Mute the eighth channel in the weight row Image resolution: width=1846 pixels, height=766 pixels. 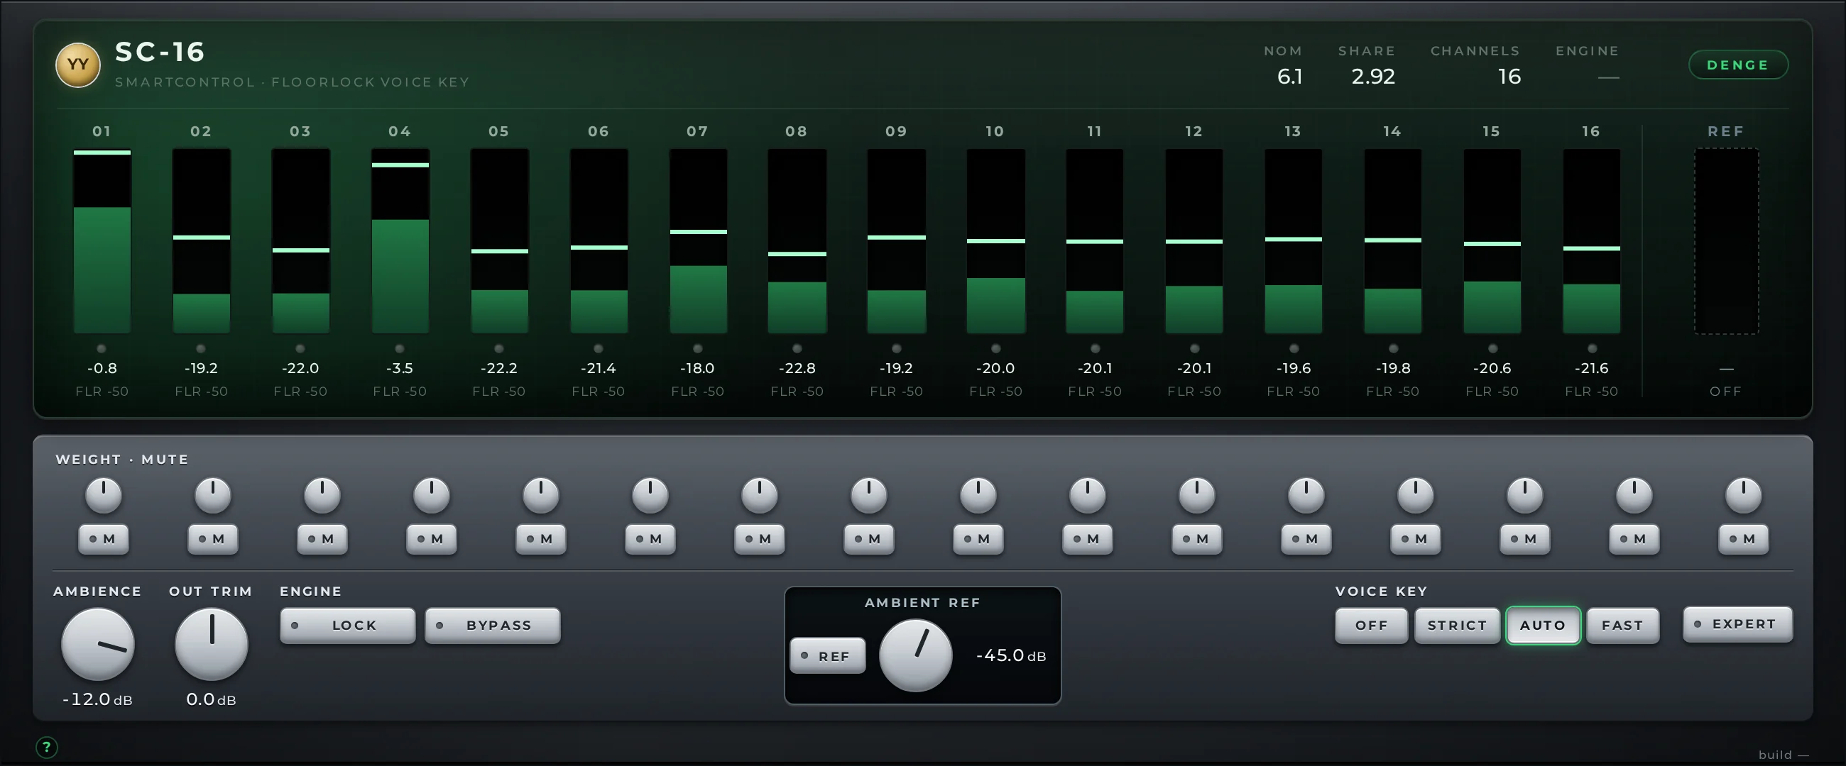coord(868,539)
